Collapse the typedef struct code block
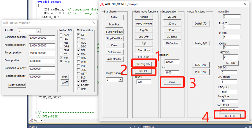 [36, 2]
